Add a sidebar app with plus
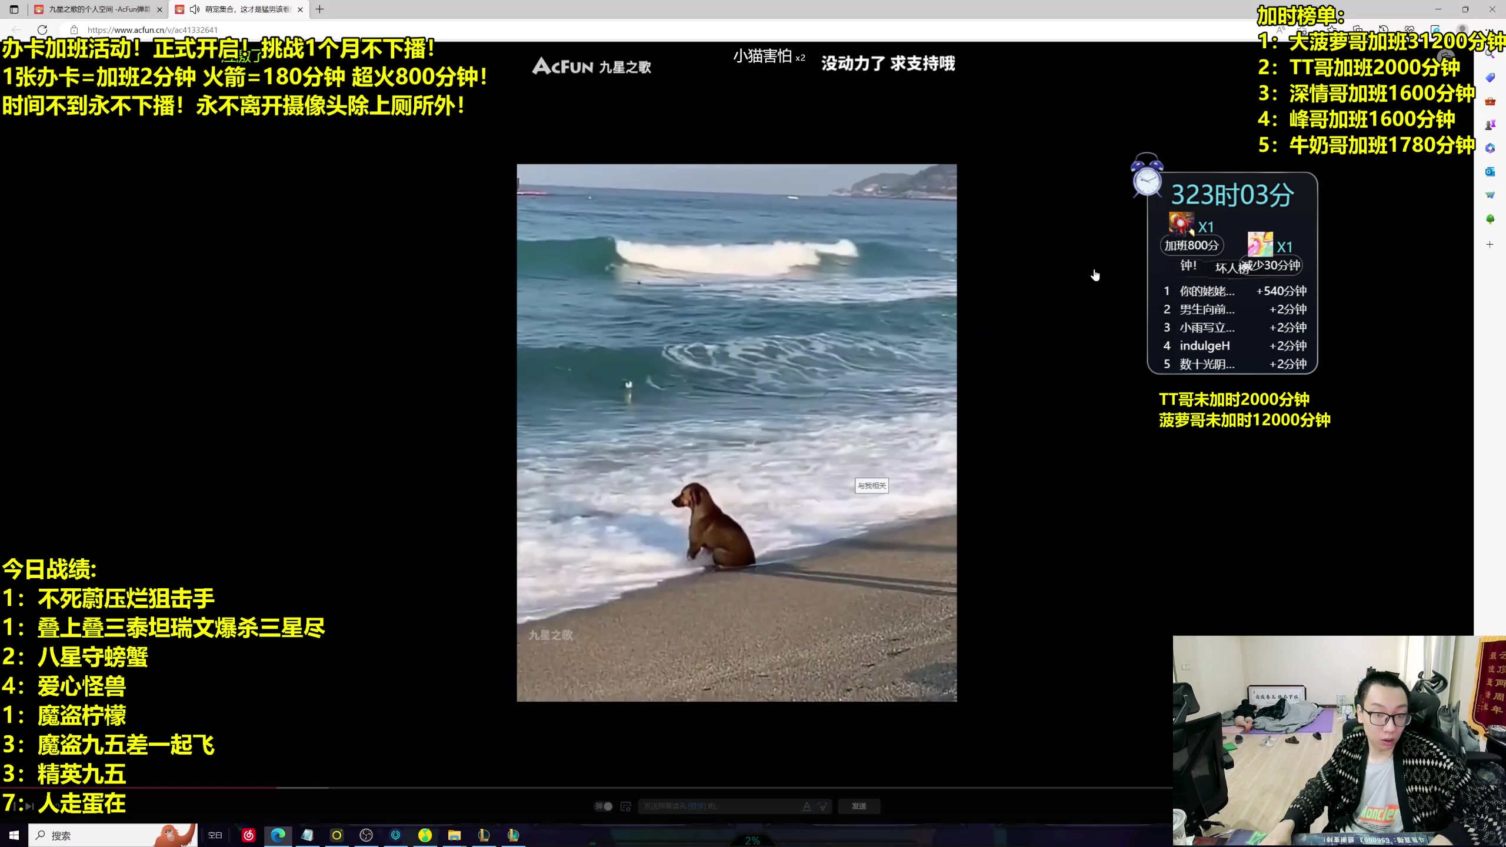The height and width of the screenshot is (847, 1506). click(x=1490, y=245)
